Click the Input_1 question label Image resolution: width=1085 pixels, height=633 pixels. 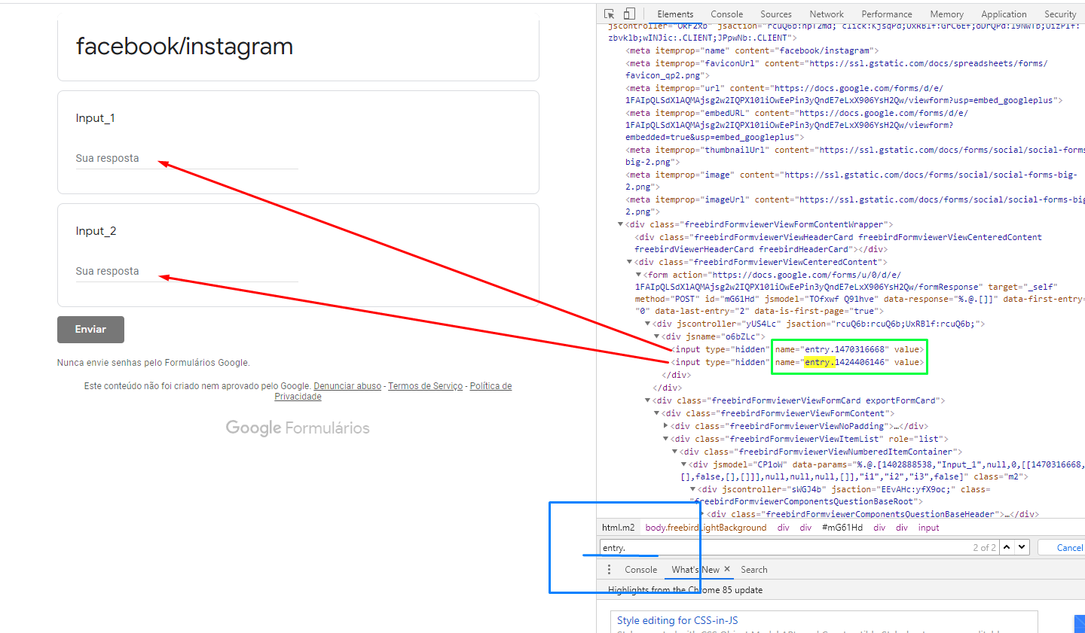point(95,118)
